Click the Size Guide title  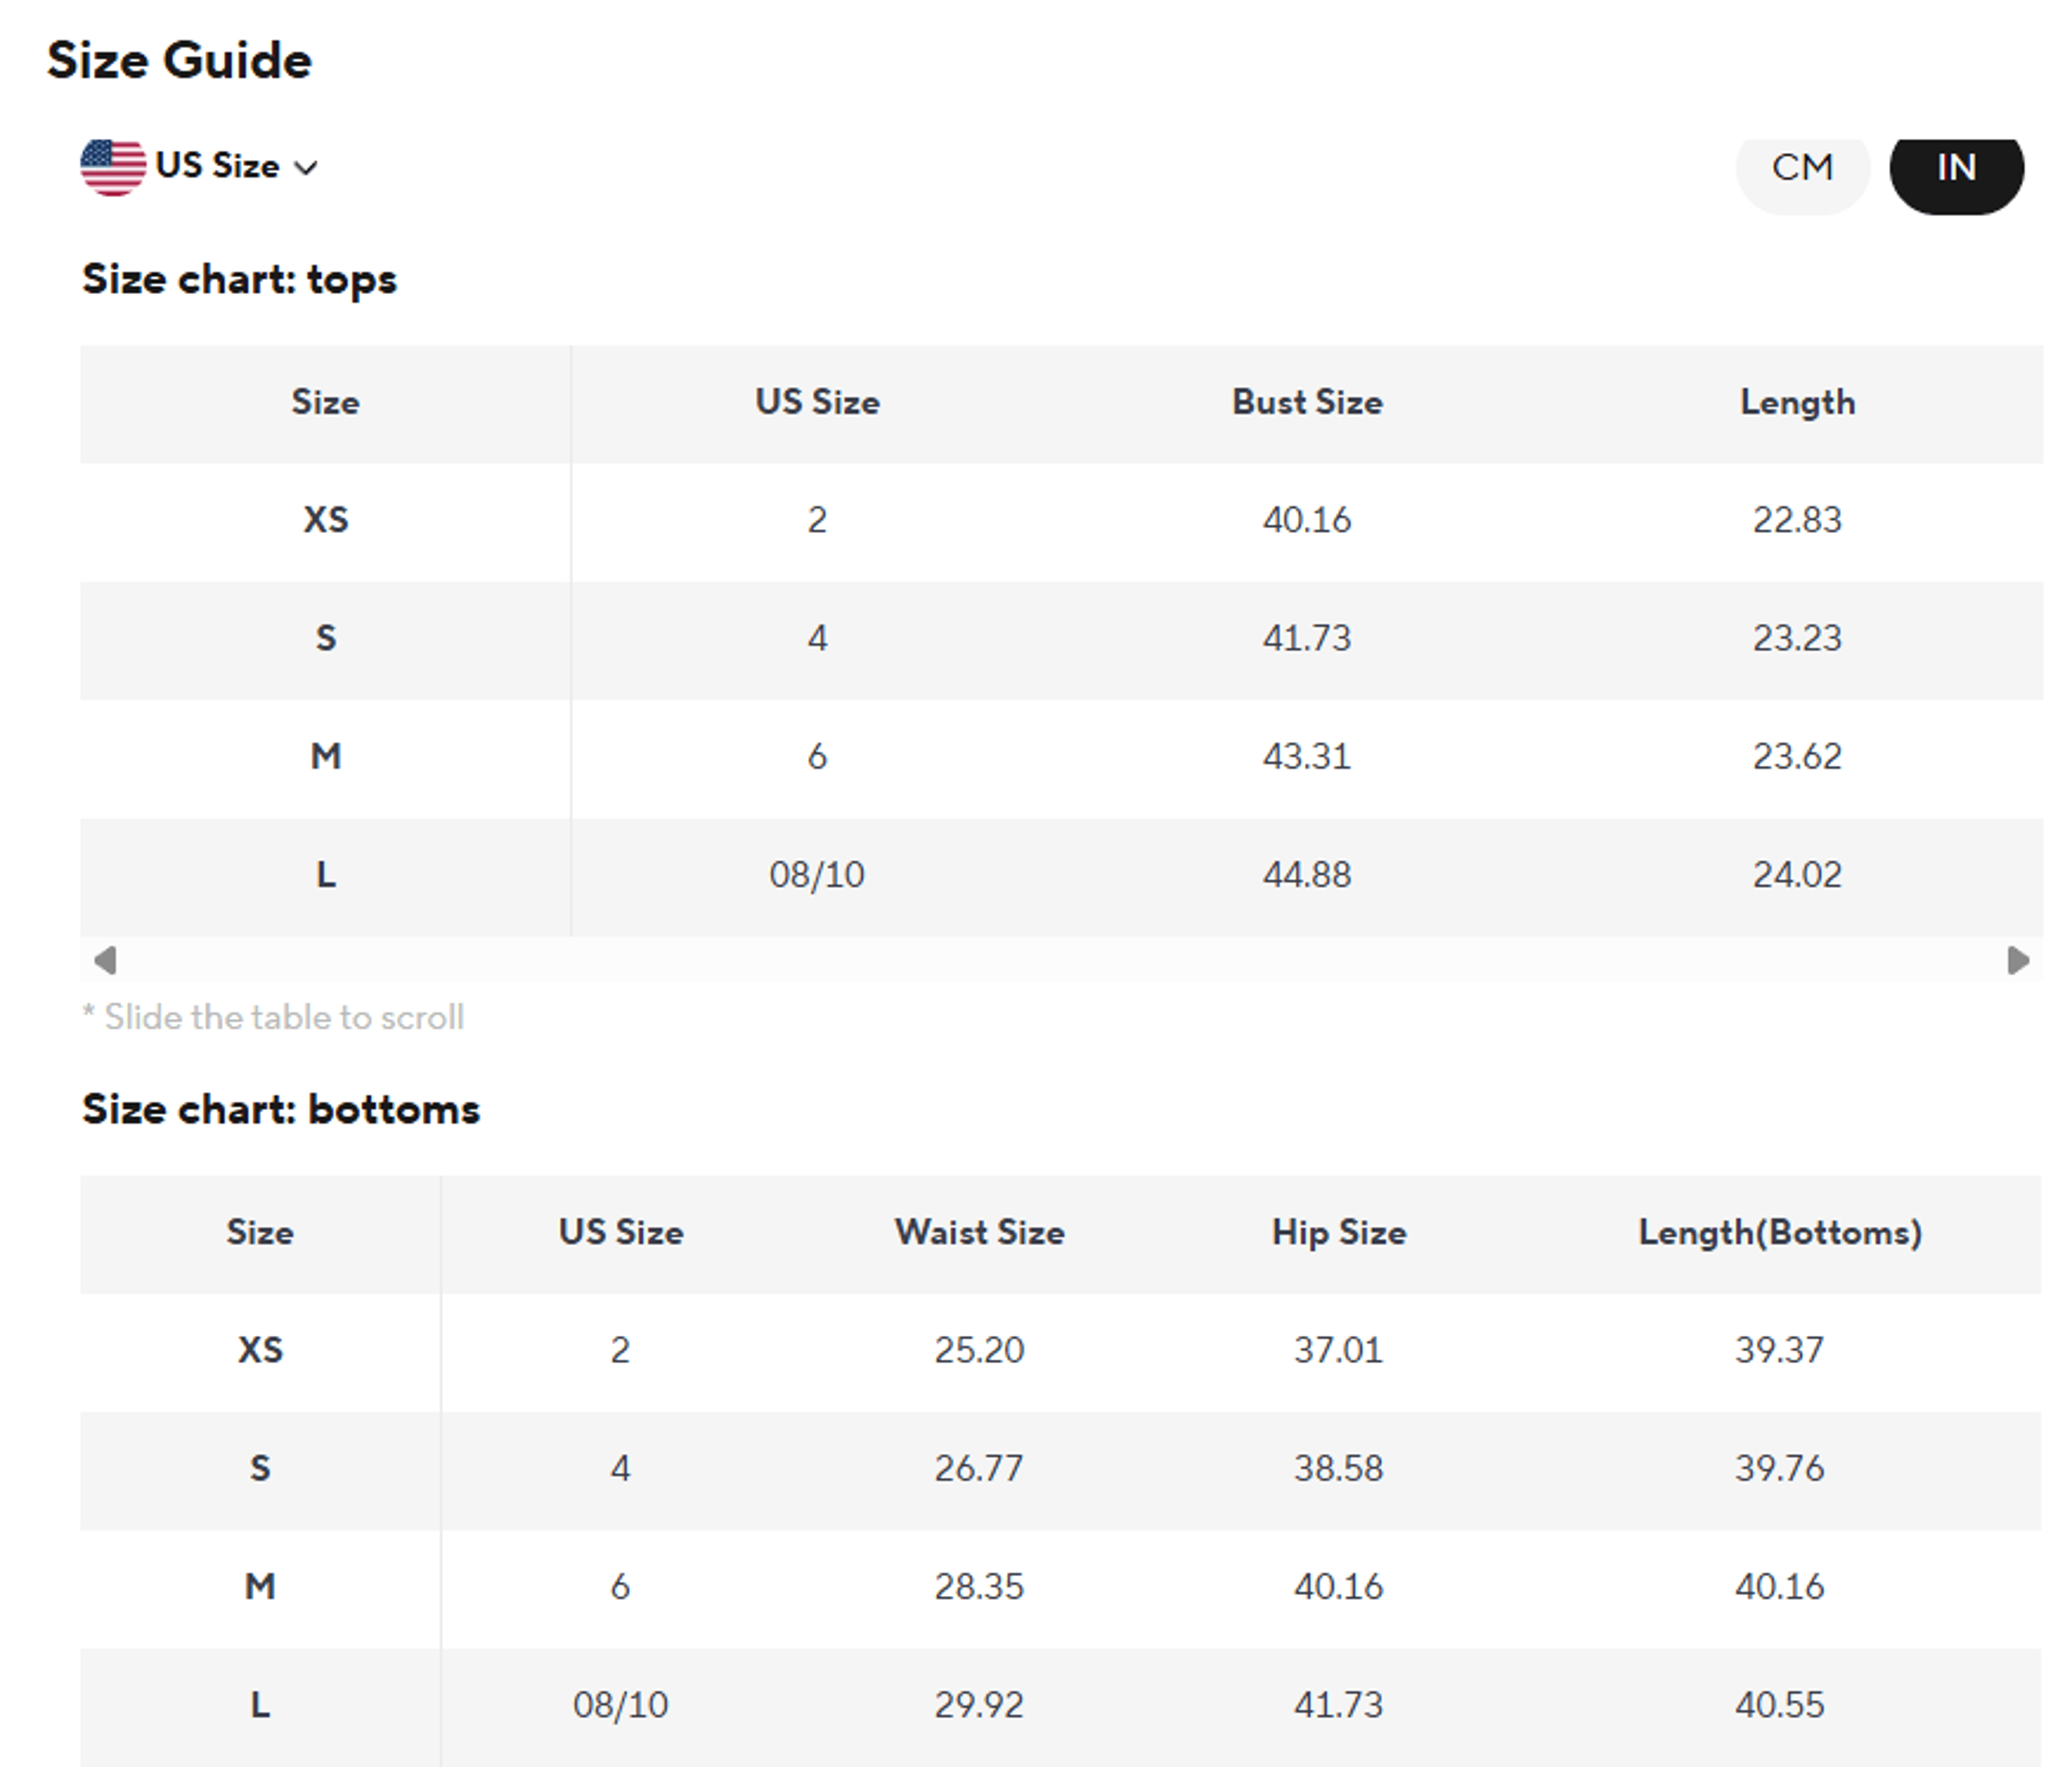179,60
